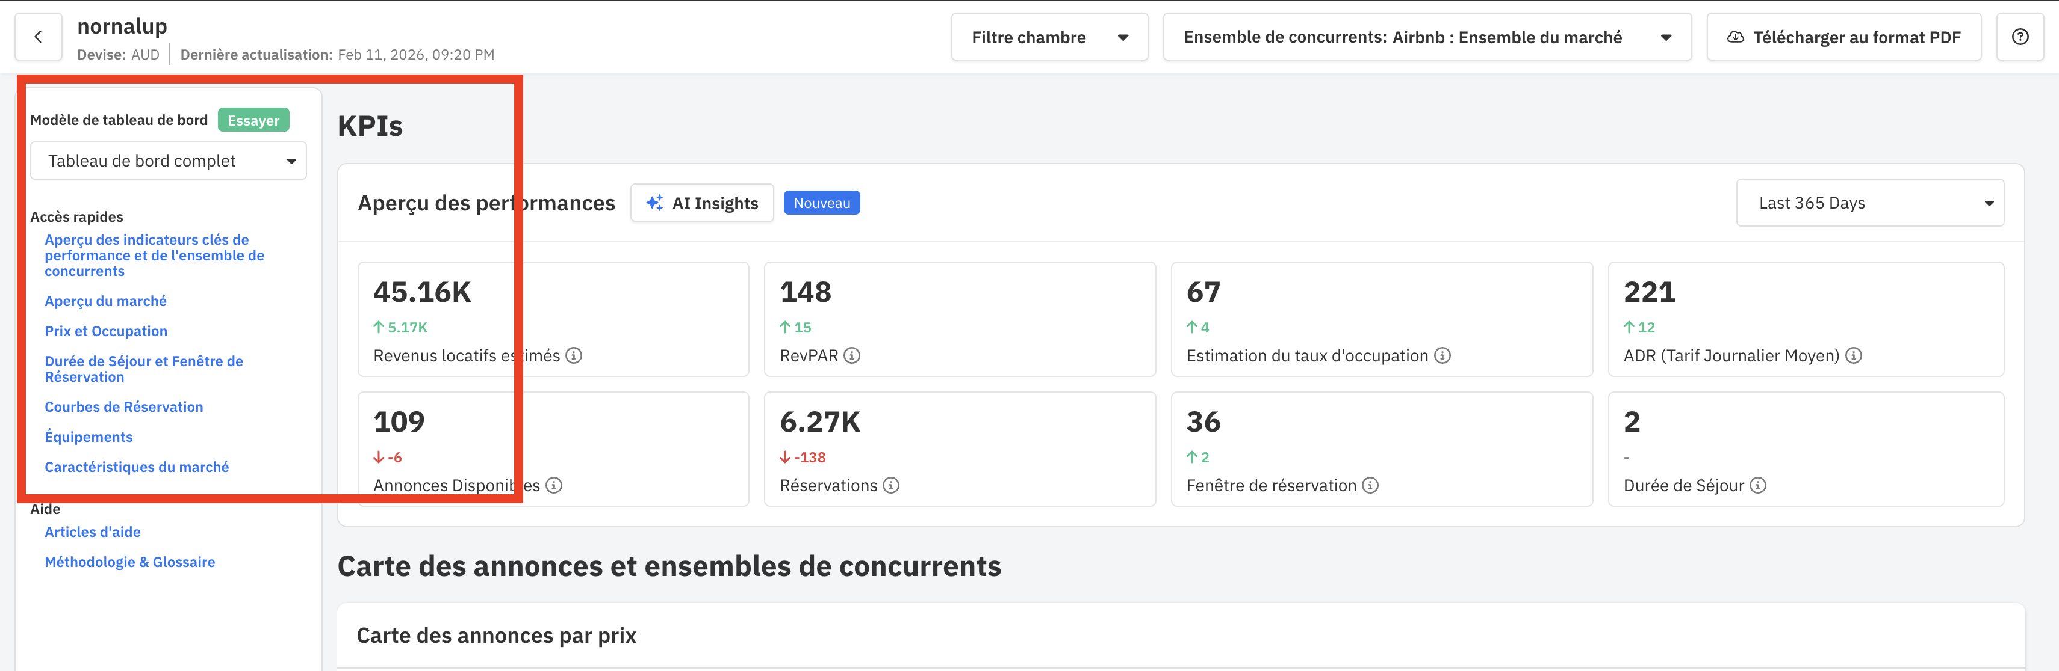Click info icon beside Annonces Disponibles
The height and width of the screenshot is (671, 2059).
click(554, 486)
